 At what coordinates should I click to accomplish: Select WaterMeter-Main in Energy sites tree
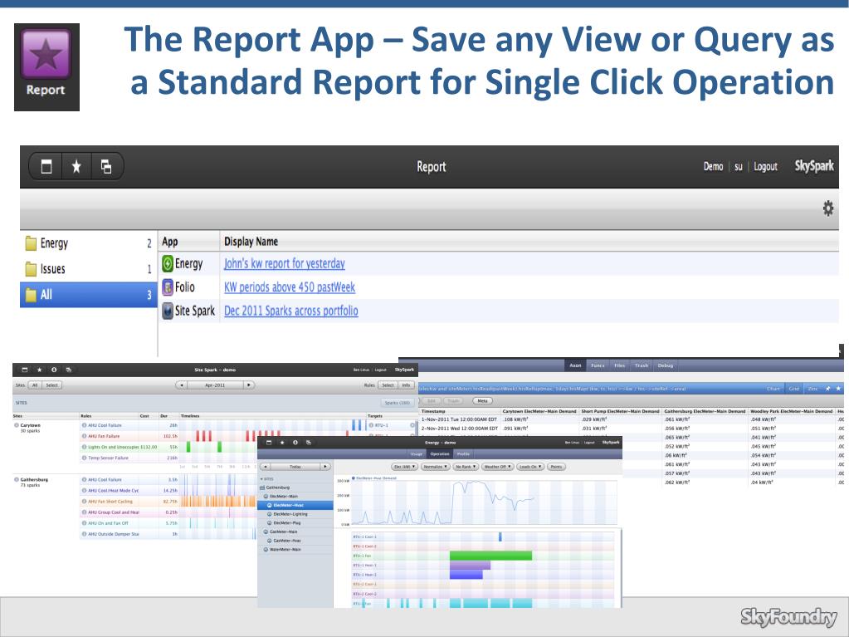pos(295,550)
